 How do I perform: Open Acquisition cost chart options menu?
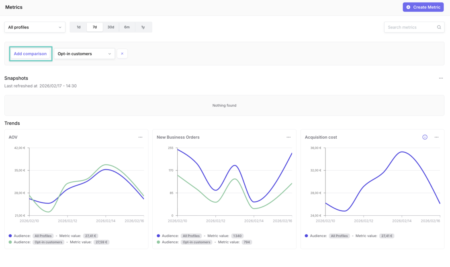[436, 137]
